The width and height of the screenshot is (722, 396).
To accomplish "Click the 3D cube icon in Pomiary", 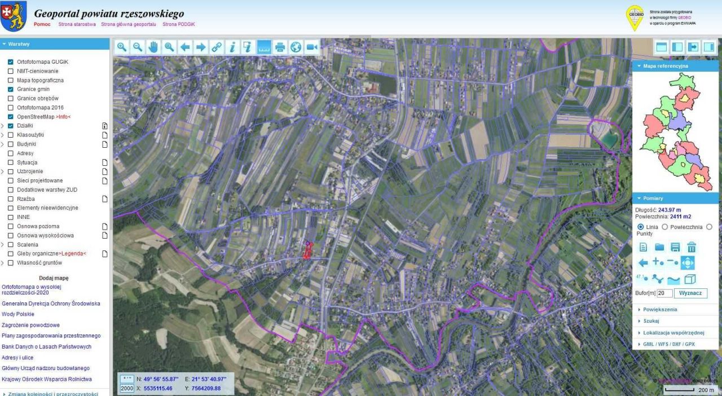I will (x=690, y=279).
